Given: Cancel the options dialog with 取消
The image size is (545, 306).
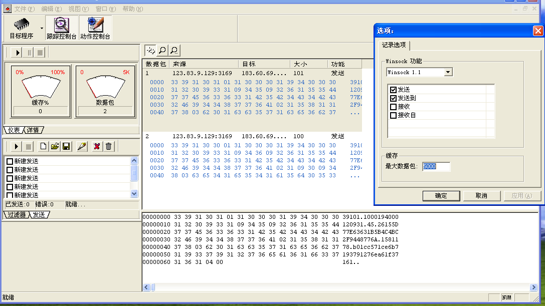Looking at the screenshot, I should tap(481, 195).
